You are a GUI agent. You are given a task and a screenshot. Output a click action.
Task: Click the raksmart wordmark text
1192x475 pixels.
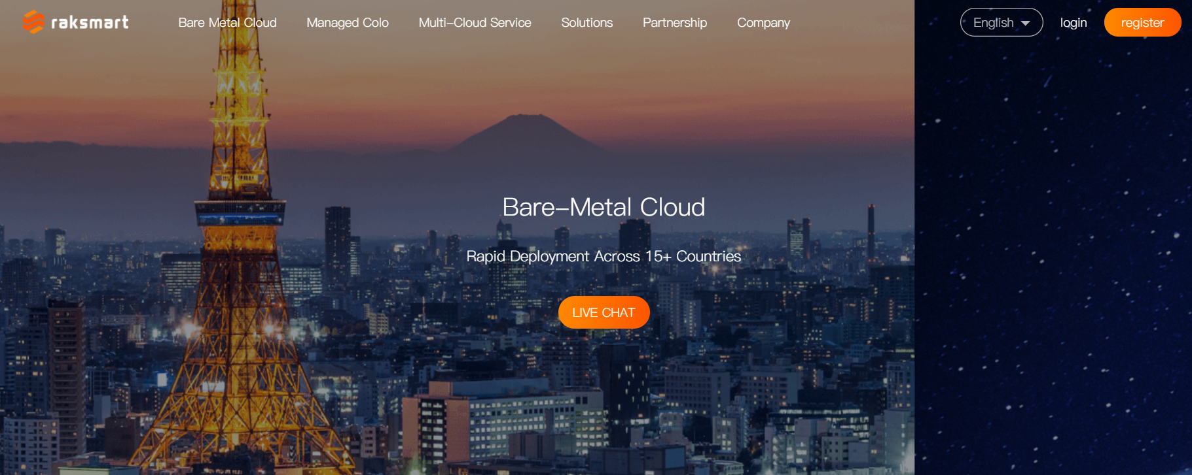tap(90, 22)
